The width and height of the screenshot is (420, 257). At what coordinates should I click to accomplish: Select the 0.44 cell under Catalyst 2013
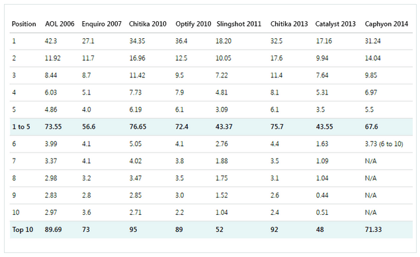point(322,195)
